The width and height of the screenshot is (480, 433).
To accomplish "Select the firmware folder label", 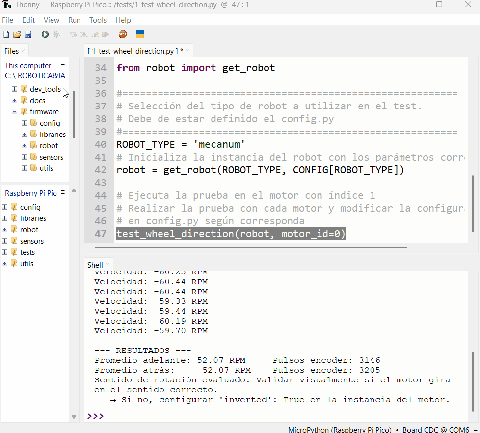I will 44,112.
